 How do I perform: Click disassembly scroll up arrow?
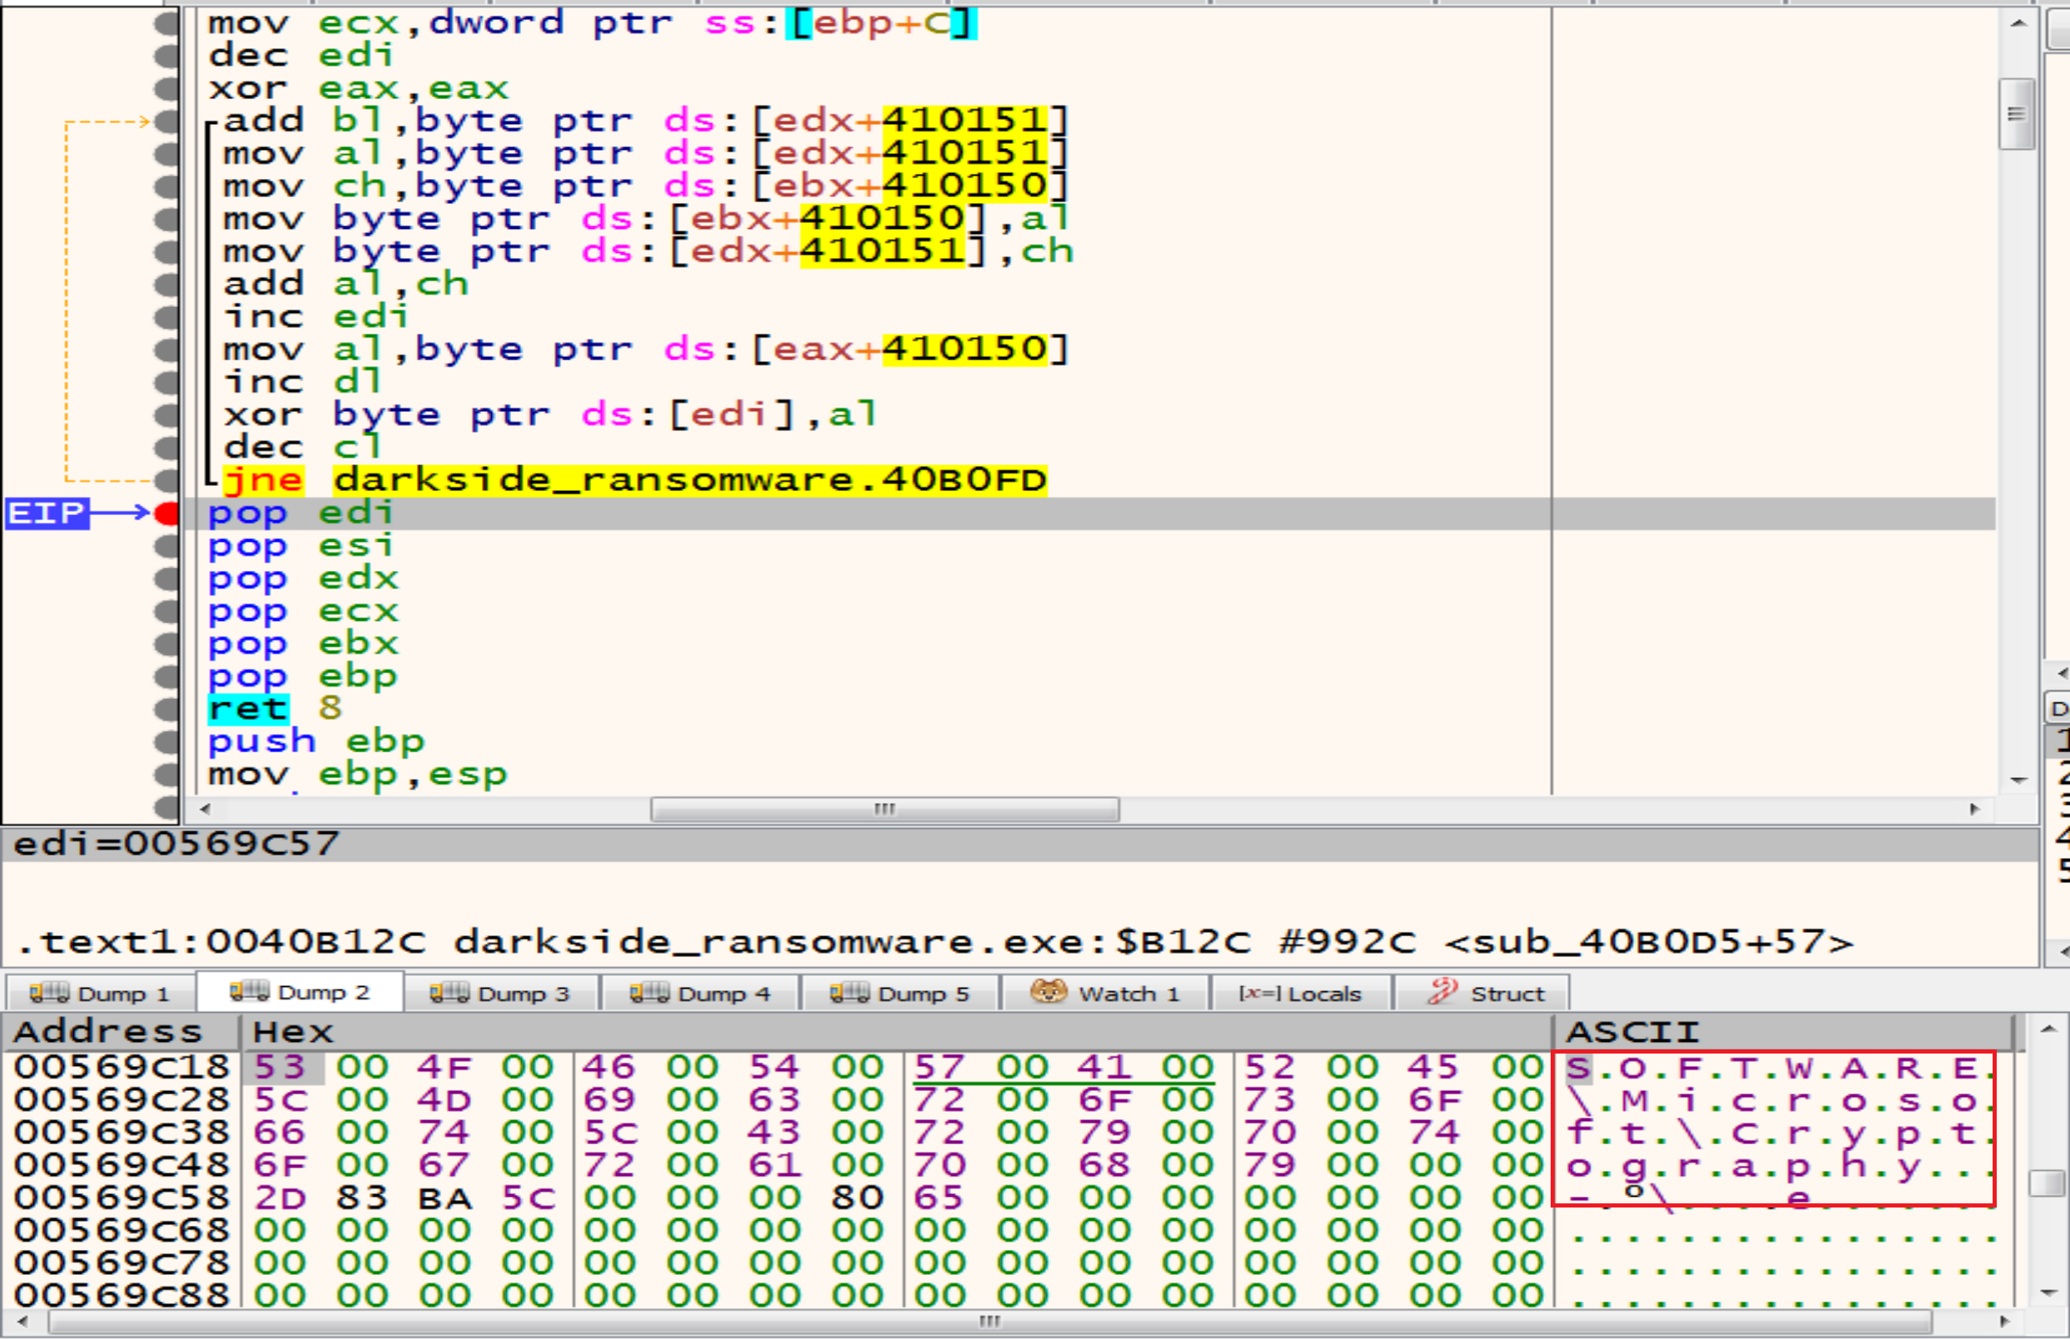[x=2018, y=23]
